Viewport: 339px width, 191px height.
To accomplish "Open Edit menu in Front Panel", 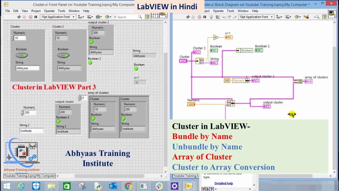I will coord(16,11).
